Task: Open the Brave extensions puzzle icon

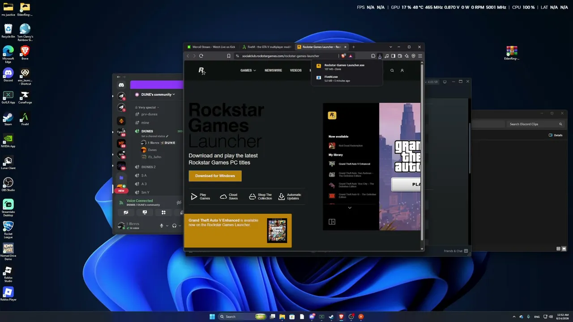Action: tap(373, 56)
